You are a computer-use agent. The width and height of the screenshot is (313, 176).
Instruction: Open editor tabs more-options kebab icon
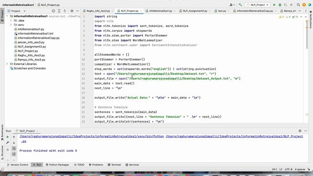click(x=306, y=11)
